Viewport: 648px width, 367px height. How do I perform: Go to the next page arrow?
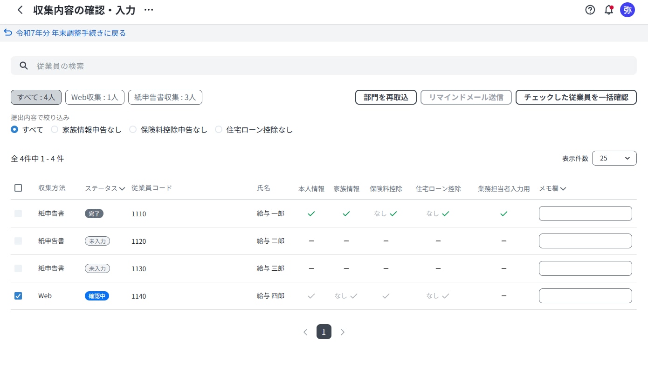343,332
